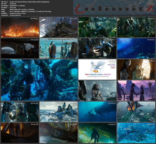This screenshot has width=156, height=144.
Task: Select the fire scene thumbnail at 00:08:45
Action: tap(20, 27)
